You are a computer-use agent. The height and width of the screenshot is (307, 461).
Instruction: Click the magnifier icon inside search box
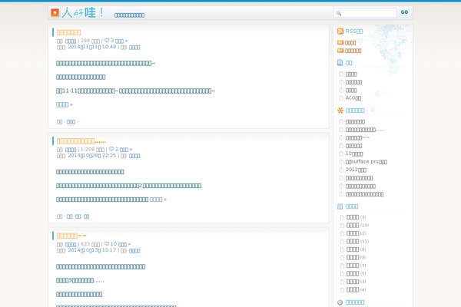[x=339, y=13]
